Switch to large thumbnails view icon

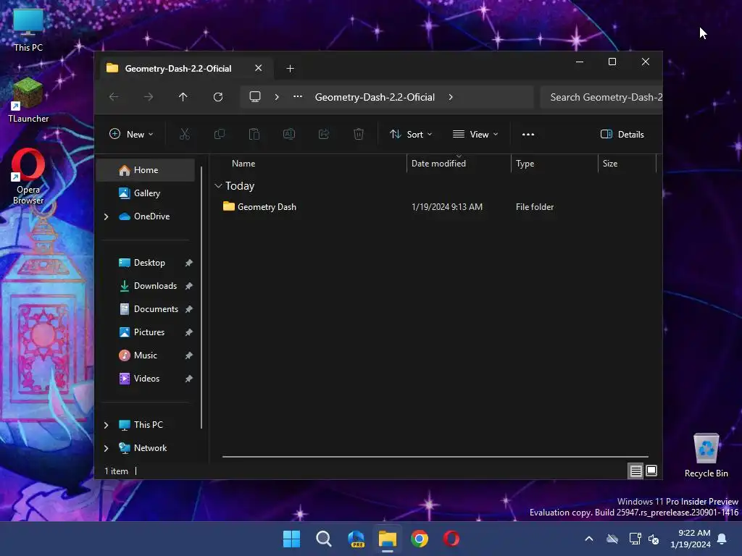coord(651,471)
